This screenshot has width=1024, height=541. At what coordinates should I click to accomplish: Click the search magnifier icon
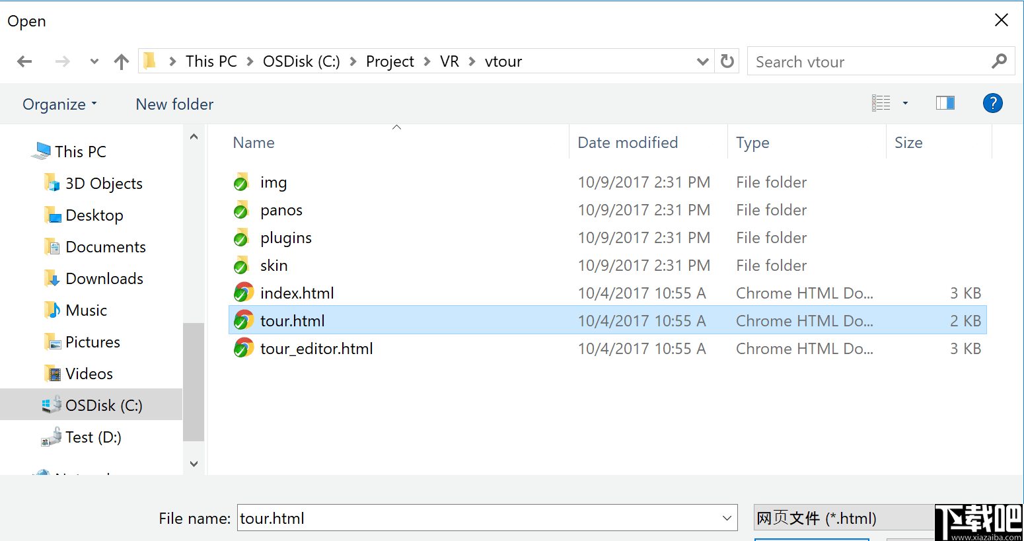pyautogui.click(x=999, y=61)
